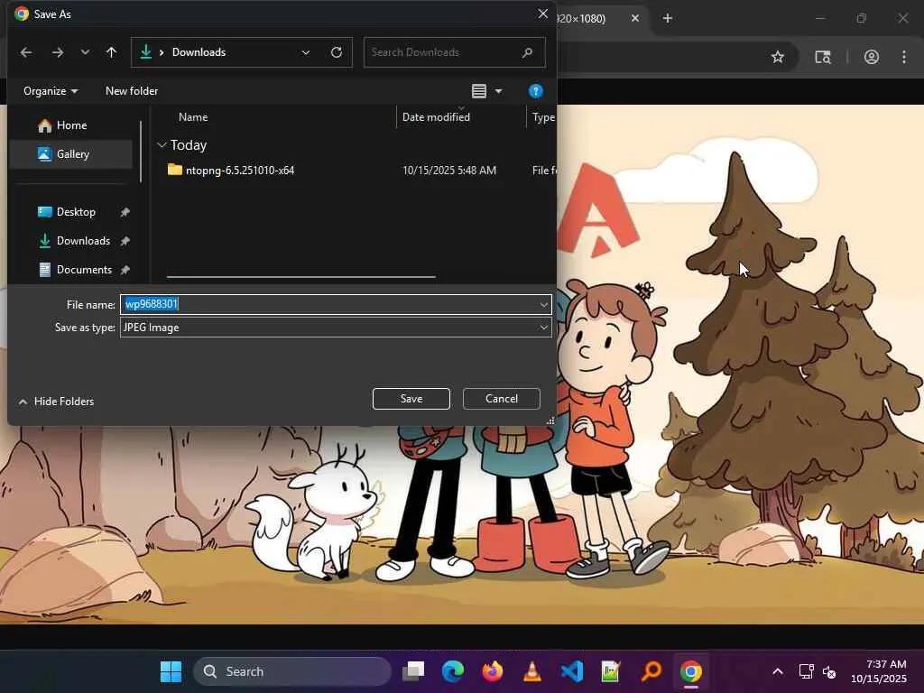Click the search magnifier icon
Screen dimensions: 924x693
pos(527,52)
